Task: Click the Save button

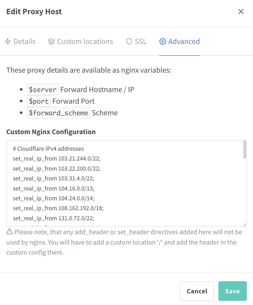Action: [232, 291]
